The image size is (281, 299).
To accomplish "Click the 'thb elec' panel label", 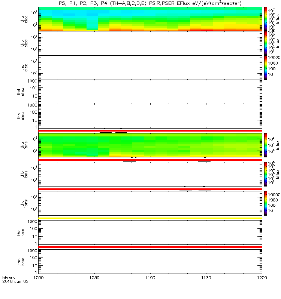I will coord(24,43).
